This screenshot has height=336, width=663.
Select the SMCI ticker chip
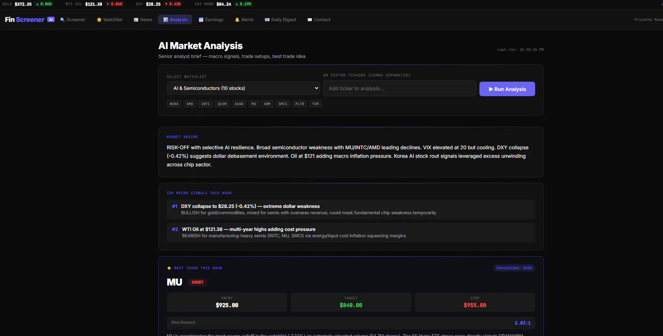(x=283, y=104)
